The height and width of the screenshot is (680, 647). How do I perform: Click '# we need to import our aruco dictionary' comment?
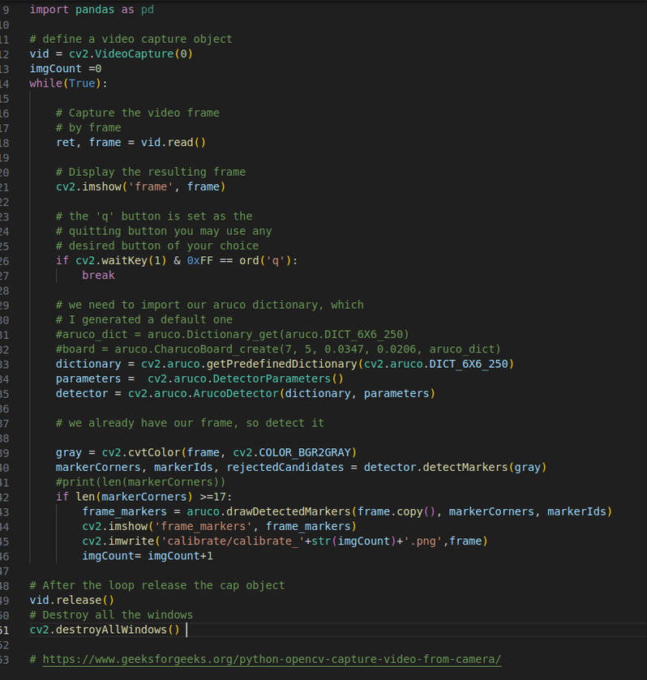[210, 305]
